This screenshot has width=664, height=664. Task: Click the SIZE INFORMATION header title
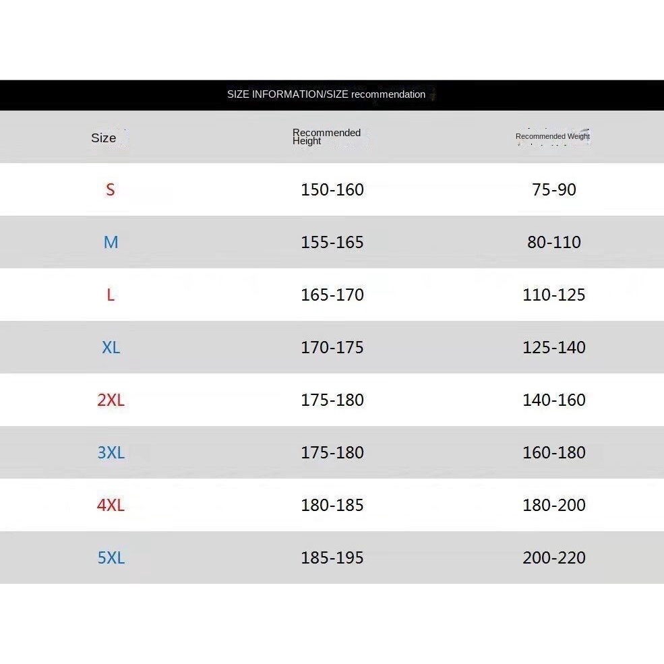pyautogui.click(x=326, y=94)
